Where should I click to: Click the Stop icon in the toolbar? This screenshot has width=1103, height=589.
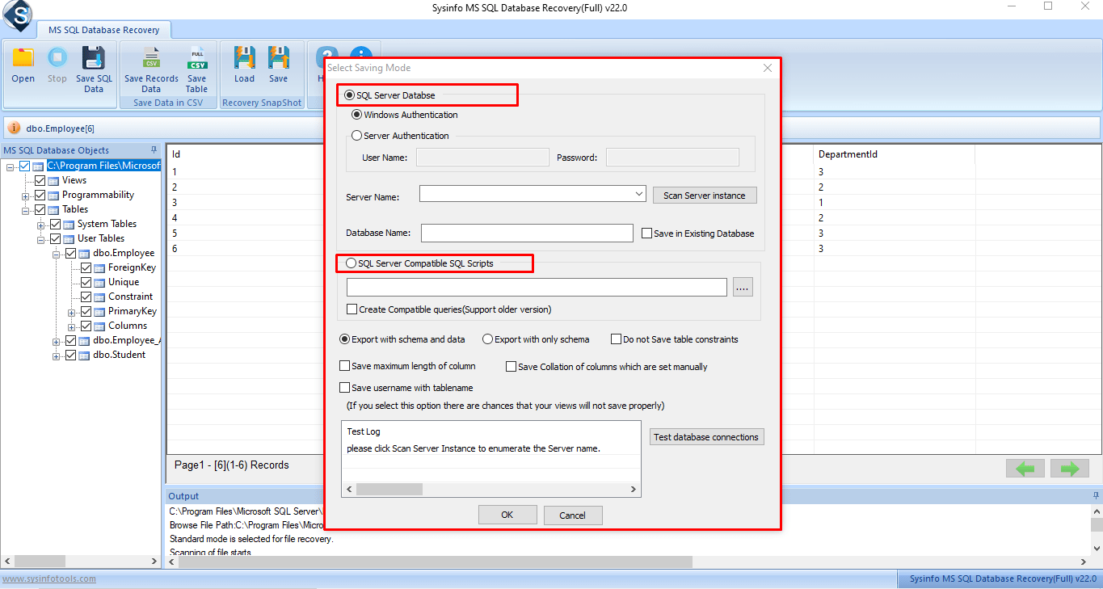coord(57,65)
